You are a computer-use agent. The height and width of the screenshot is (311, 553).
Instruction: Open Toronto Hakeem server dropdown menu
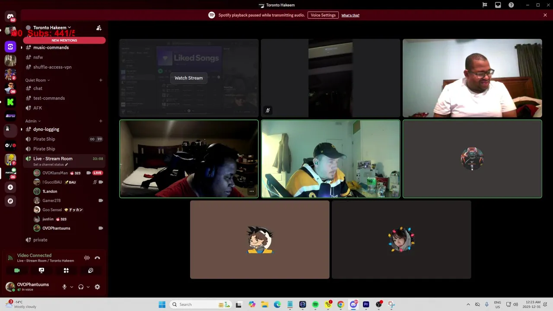click(x=52, y=28)
